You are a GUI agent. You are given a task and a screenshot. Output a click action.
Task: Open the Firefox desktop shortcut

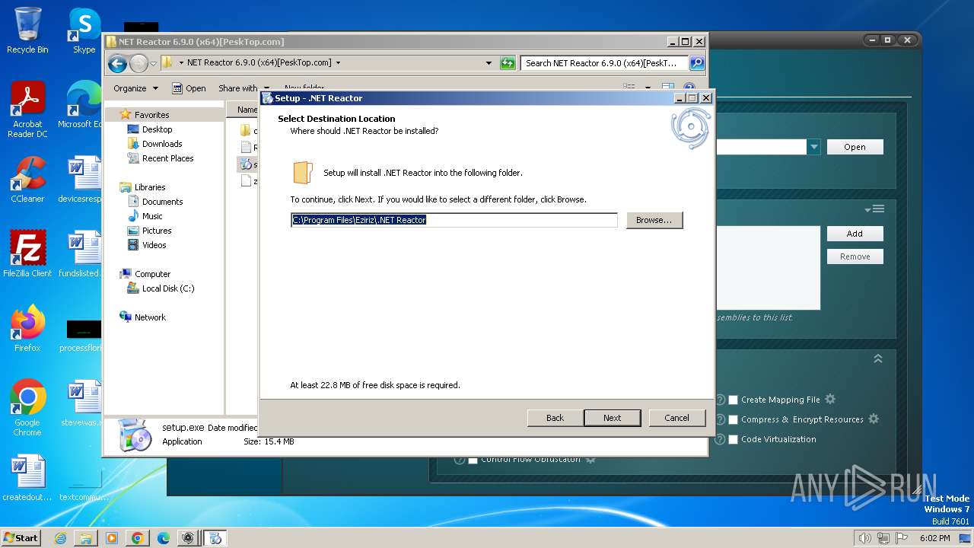[27, 328]
